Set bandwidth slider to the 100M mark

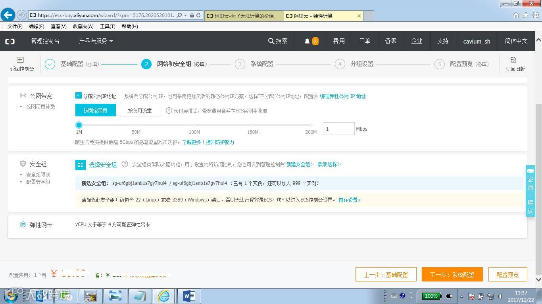point(194,125)
